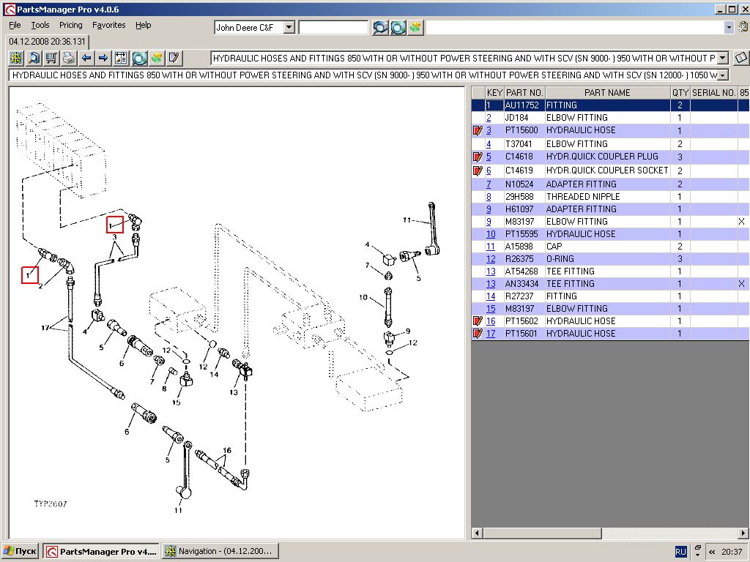Click the notepad with pencil toolbar icon
The height and width of the screenshot is (562, 750).
(x=174, y=58)
